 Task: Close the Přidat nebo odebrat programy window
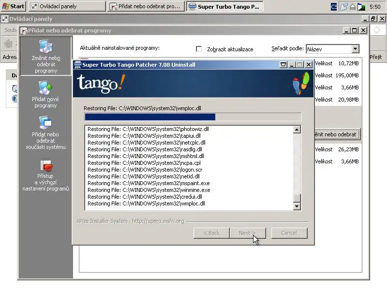pyautogui.click(x=363, y=30)
